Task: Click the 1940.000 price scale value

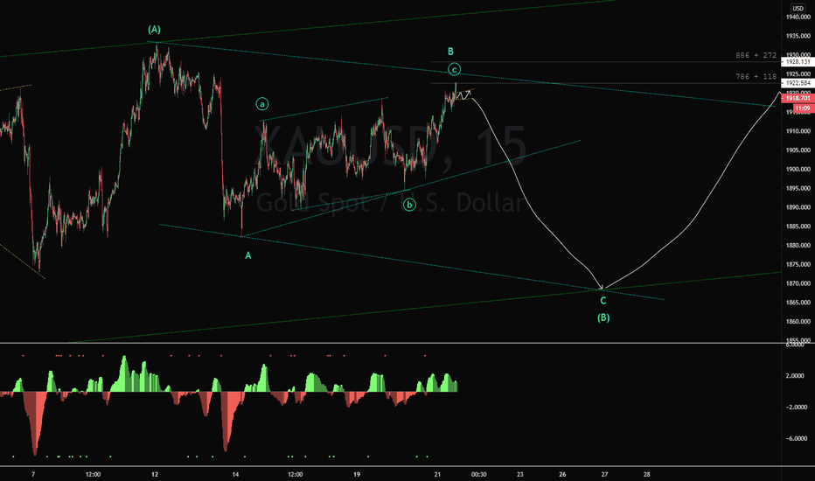Action: click(x=798, y=17)
